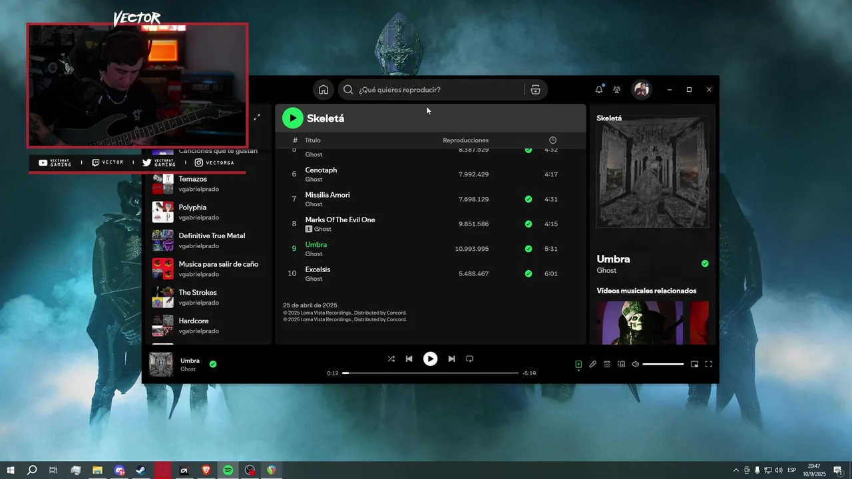Screen dimensions: 852x479
Task: Open the Friend Activity icon
Action: (617, 90)
